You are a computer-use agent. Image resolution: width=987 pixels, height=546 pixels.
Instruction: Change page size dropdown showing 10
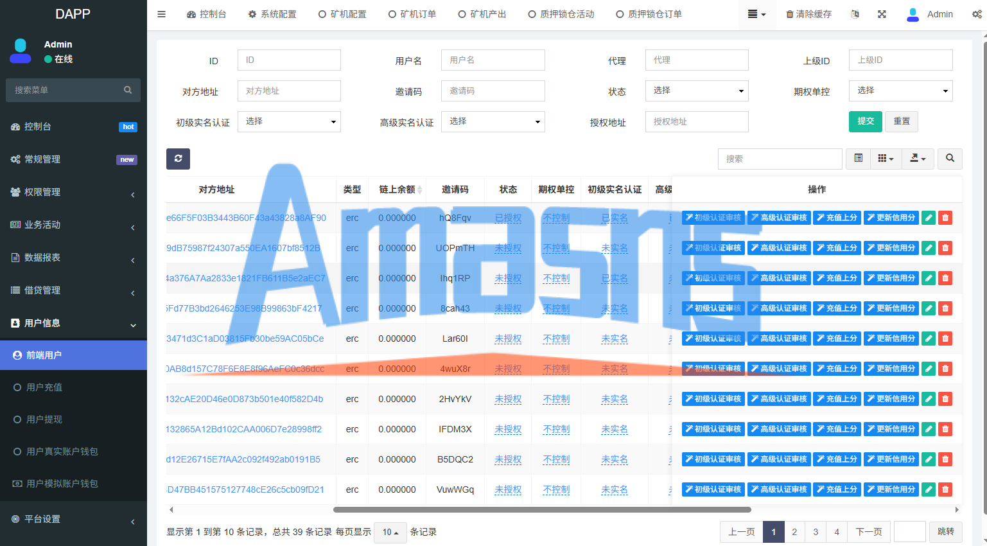point(390,532)
